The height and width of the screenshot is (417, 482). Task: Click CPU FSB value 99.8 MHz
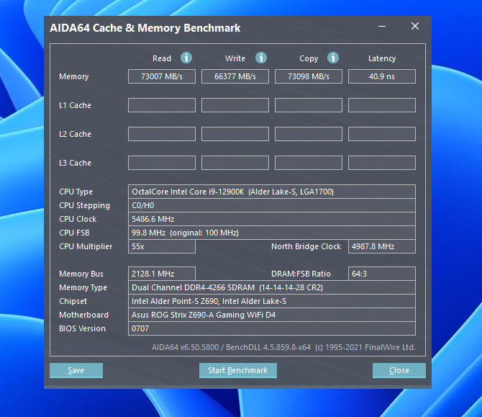point(272,233)
